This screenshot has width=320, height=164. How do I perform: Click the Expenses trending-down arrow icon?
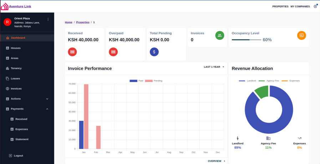pyautogui.click(x=300, y=138)
